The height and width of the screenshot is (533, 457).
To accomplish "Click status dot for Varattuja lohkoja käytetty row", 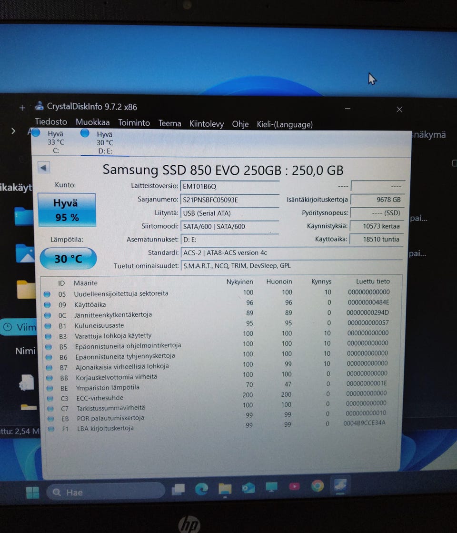I will (48, 337).
